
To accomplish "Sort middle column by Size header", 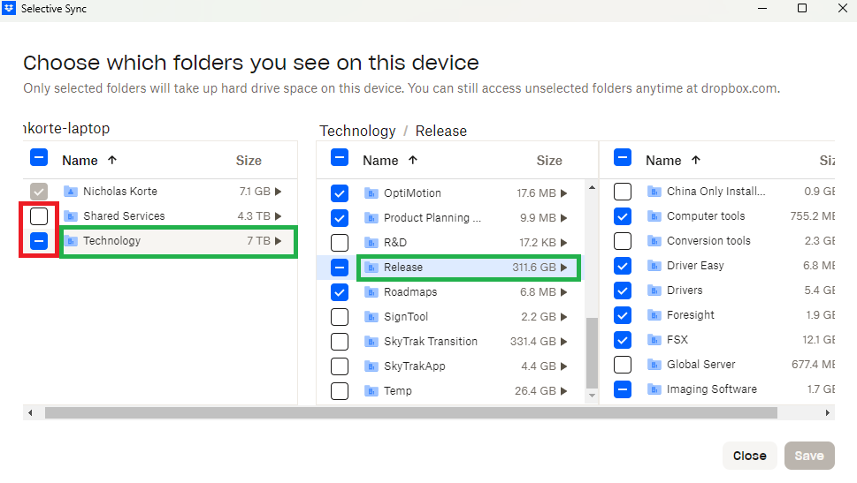I will pos(549,161).
